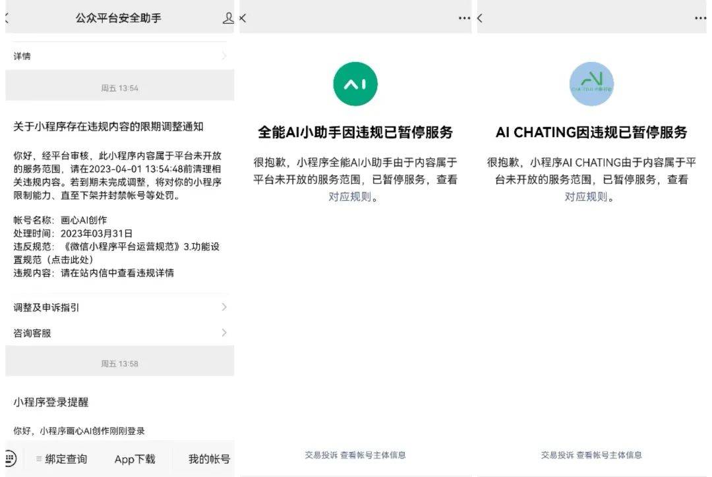Image resolution: width=712 pixels, height=477 pixels.
Task: Tap 交易投诉 on 全能AI小助手 page
Action: pos(321,455)
